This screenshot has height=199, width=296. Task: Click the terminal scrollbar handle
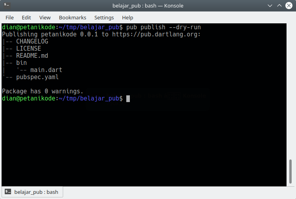291,172
